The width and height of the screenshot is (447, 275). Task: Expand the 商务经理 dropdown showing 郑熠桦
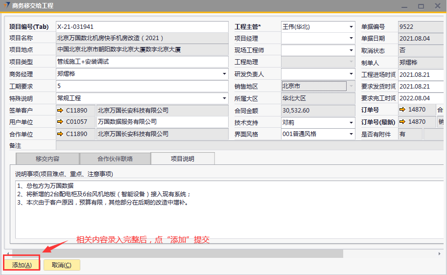point(225,74)
